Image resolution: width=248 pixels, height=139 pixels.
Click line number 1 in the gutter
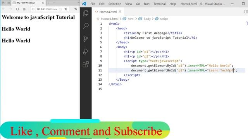coord(101,24)
